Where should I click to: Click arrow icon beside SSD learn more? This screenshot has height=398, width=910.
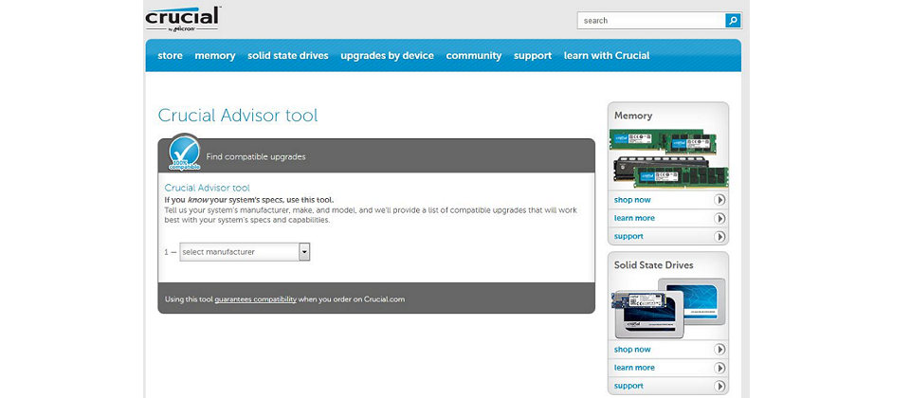tap(719, 368)
